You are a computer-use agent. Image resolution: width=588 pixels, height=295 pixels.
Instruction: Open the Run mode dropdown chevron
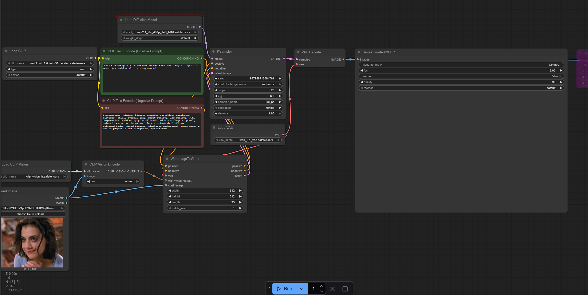(302, 289)
